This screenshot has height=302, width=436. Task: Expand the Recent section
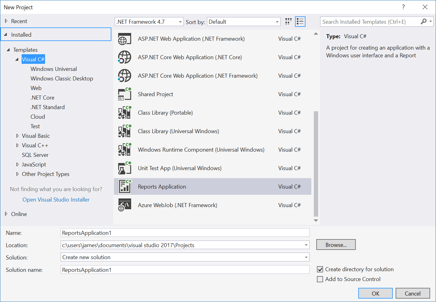point(6,21)
